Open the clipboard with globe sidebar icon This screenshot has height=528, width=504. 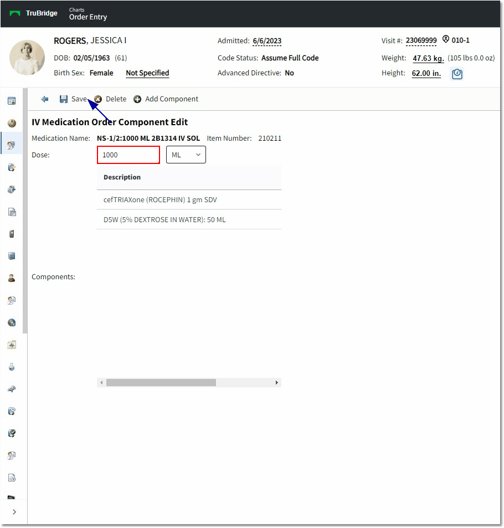pyautogui.click(x=12, y=433)
